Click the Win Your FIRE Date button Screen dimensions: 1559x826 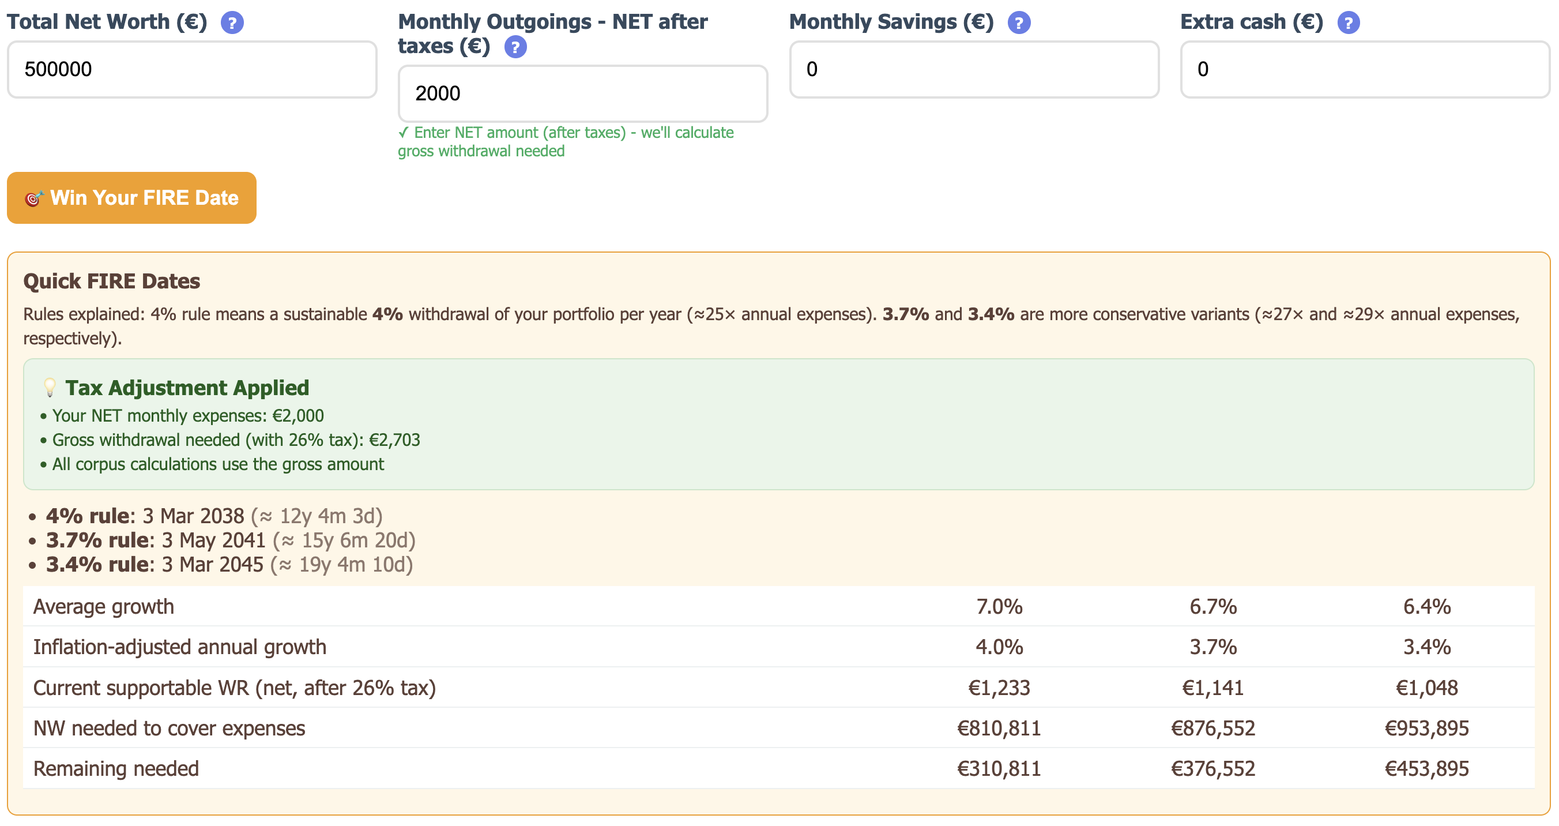pos(131,197)
